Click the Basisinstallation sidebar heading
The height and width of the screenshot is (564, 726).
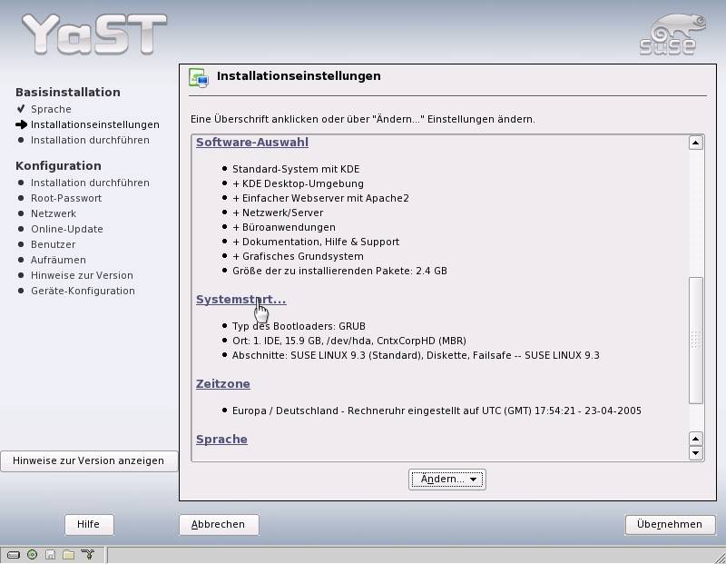point(67,93)
